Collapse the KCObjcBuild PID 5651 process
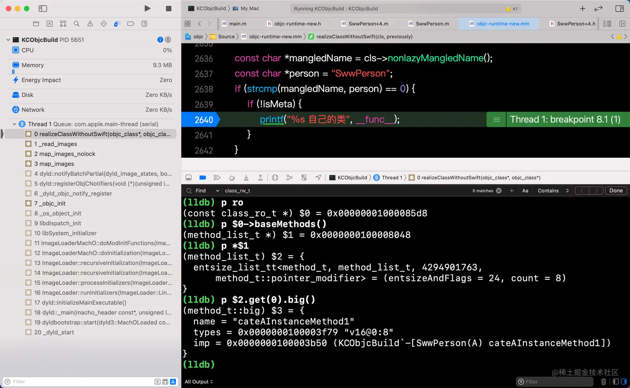The image size is (630, 388). [8, 40]
